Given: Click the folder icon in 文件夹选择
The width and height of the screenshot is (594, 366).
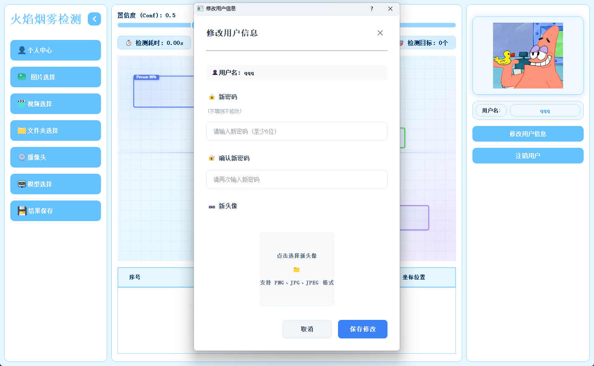Looking at the screenshot, I should click(x=22, y=131).
